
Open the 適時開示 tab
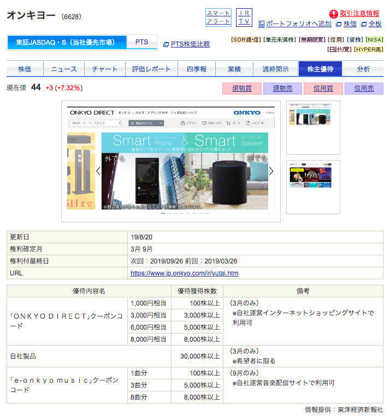tap(276, 69)
